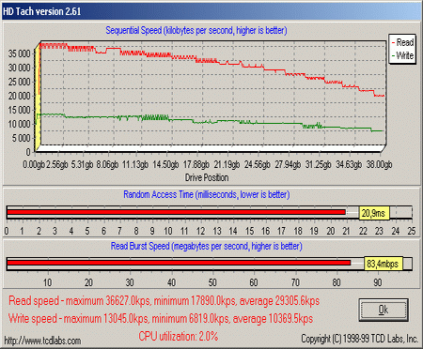Screen dimensions: 423x349
Task: Click the Ok button
Action: coord(384,310)
